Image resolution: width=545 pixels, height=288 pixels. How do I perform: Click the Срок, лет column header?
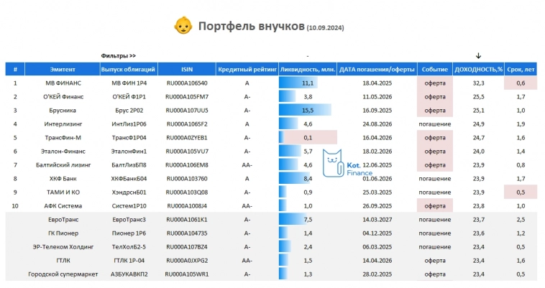pyautogui.click(x=521, y=70)
